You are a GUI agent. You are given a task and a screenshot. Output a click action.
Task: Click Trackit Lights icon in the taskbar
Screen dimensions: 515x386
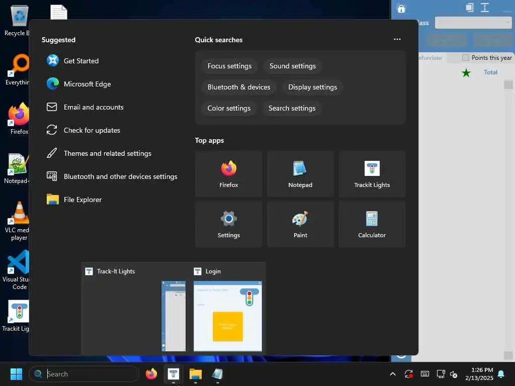[174, 374]
